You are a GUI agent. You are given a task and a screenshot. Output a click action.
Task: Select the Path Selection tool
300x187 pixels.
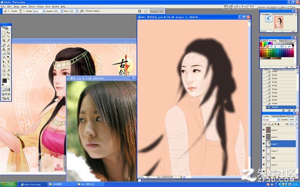4,62
